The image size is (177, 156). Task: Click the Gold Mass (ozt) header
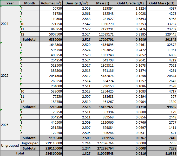click(x=162, y=3)
